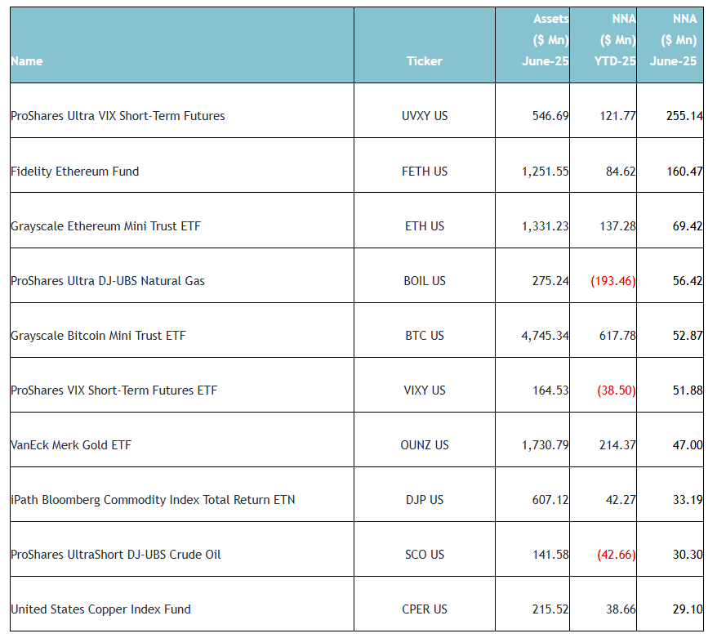Click the red (38.50) YTD value
The width and height of the screenshot is (717, 638).
pyautogui.click(x=616, y=390)
